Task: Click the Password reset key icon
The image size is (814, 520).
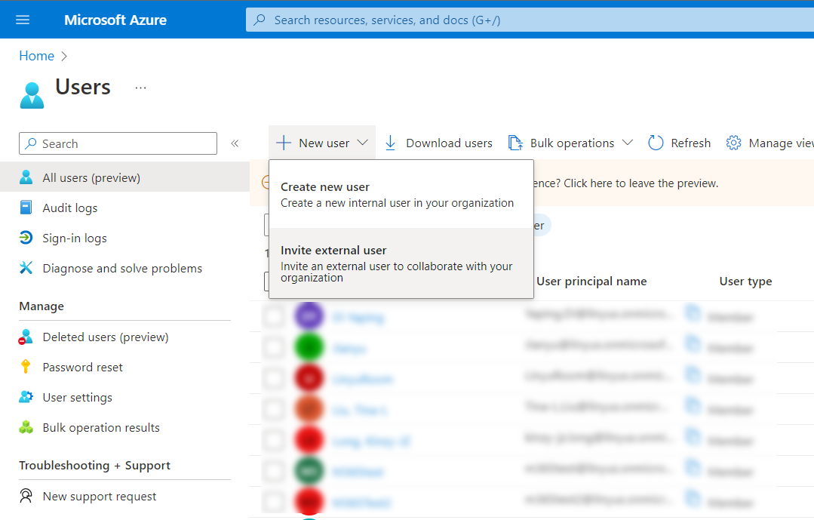Action: 26,367
